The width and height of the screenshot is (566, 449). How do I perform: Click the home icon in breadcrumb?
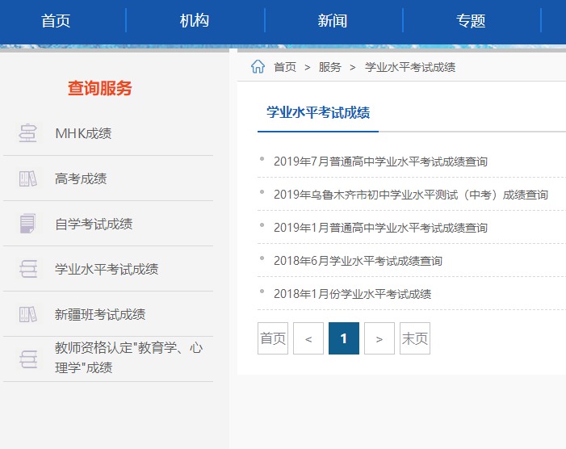click(x=258, y=67)
